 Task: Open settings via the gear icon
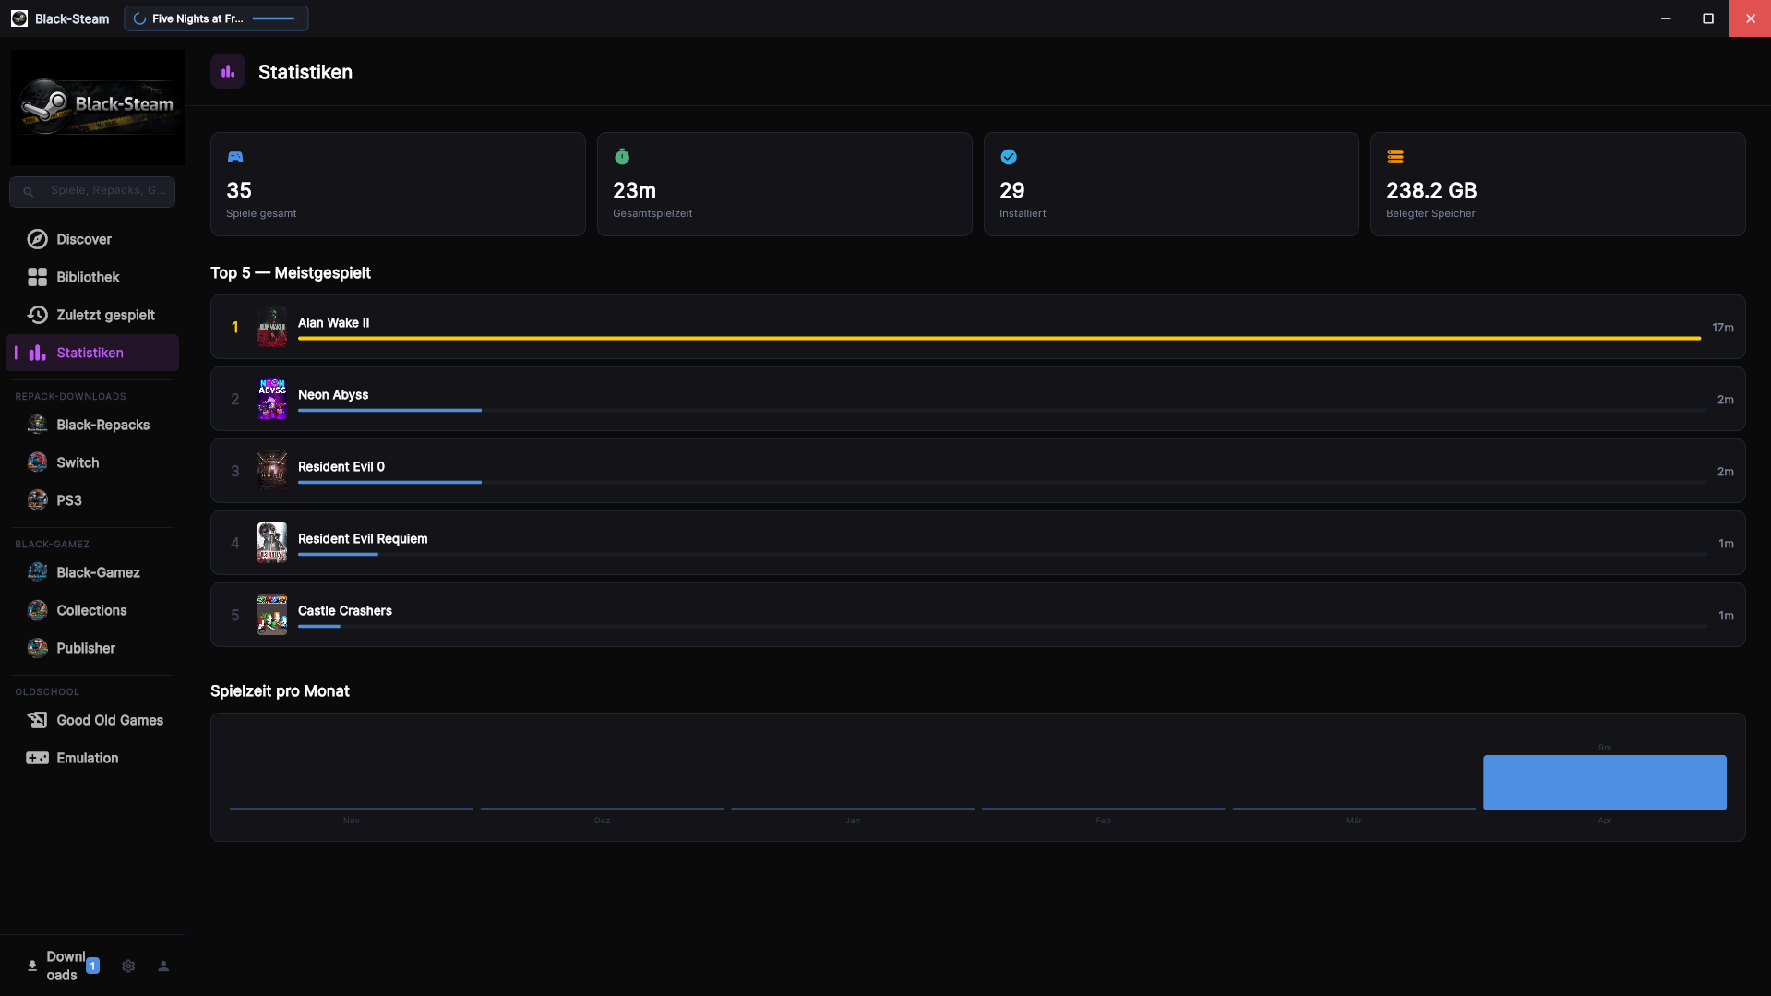point(128,966)
